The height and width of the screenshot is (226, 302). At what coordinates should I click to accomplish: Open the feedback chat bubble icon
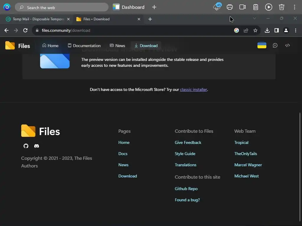tap(275, 45)
